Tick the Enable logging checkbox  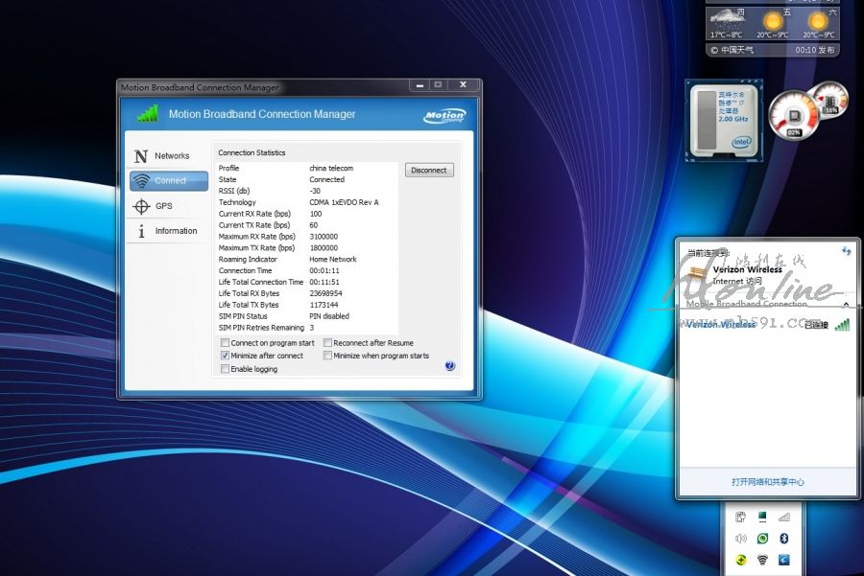pos(226,369)
